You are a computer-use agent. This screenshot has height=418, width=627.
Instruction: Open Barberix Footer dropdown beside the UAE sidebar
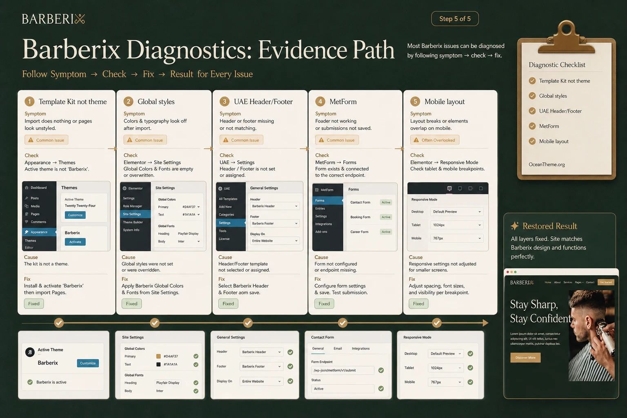click(x=275, y=223)
